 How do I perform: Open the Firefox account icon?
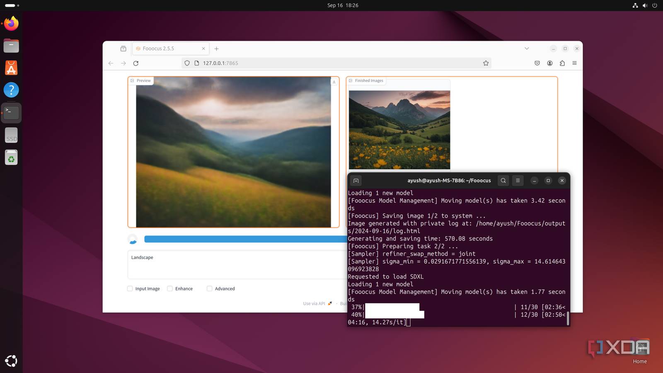(549, 63)
